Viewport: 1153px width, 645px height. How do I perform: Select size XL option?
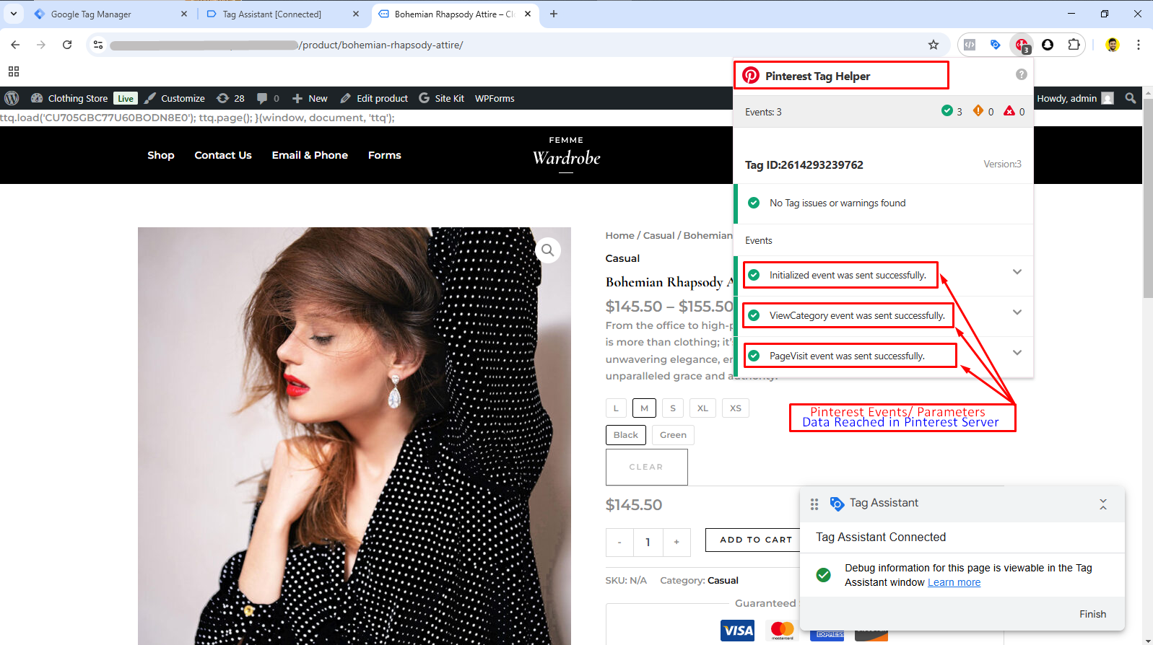(x=702, y=408)
